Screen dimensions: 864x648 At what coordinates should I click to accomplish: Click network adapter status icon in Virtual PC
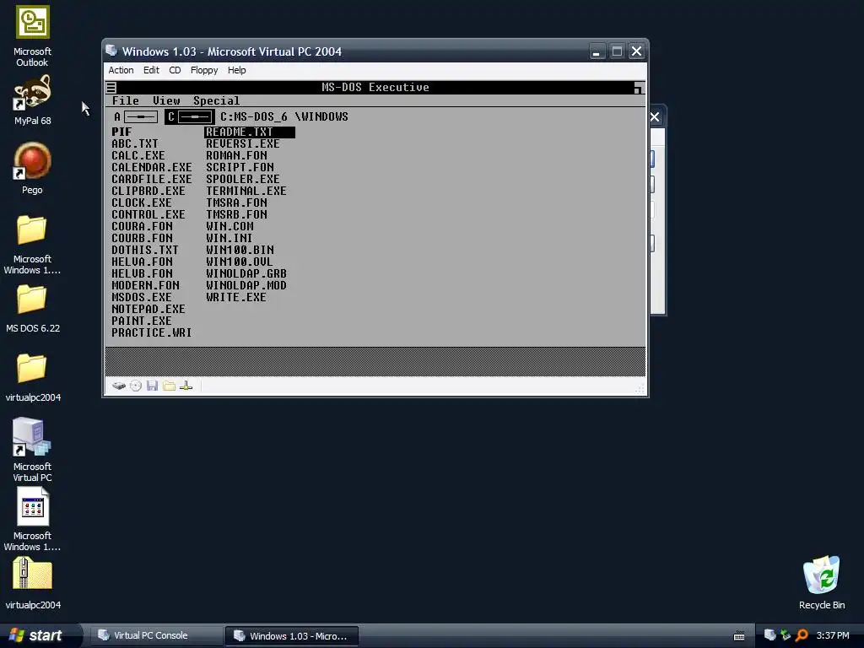[186, 386]
